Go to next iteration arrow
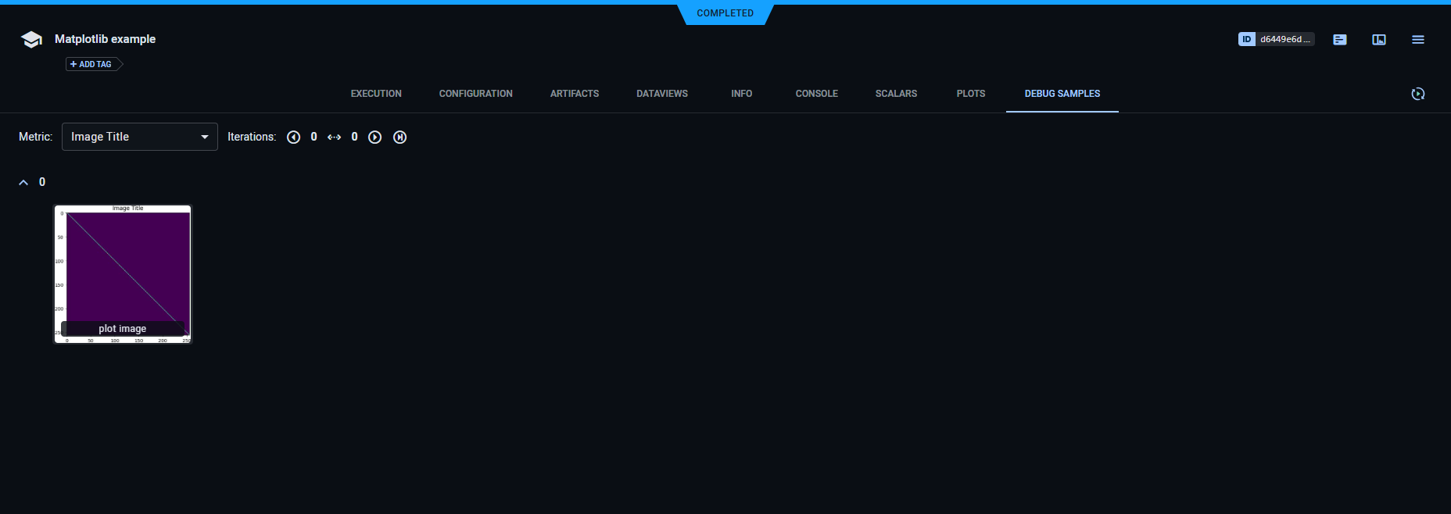Screen dimensions: 1451x514 (375, 137)
